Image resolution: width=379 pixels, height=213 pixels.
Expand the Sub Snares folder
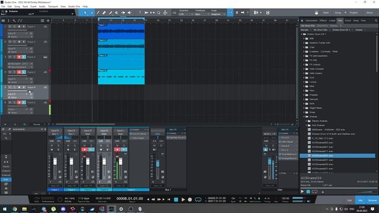(306, 125)
